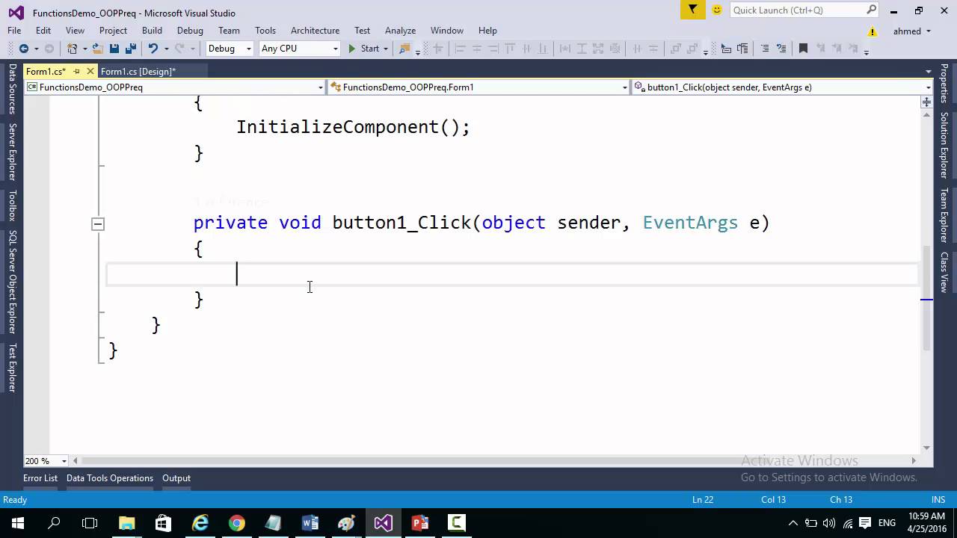The image size is (957, 538).
Task: Send feedback via the smiley icon
Action: [x=717, y=10]
